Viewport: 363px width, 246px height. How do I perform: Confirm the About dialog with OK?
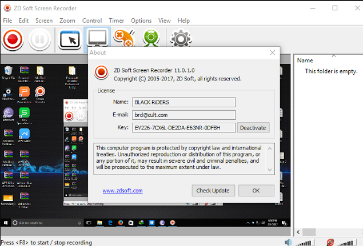256,191
